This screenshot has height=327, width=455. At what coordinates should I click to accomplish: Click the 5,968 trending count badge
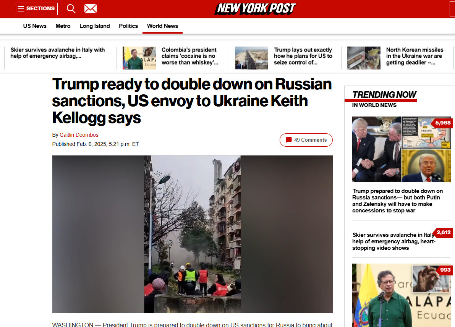[x=442, y=123]
